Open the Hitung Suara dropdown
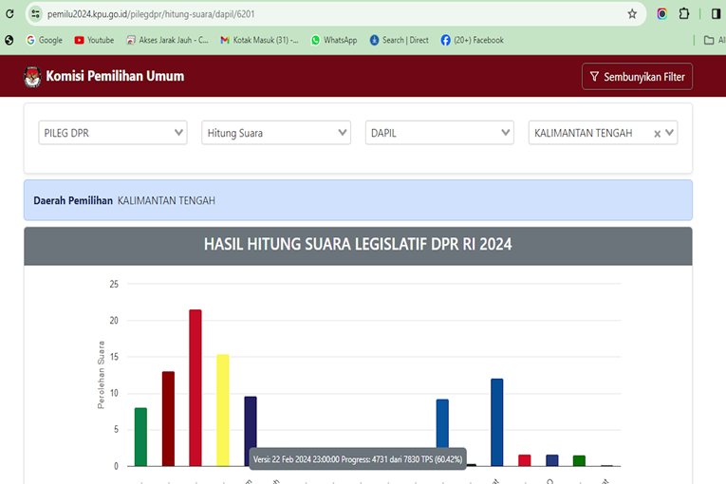Viewport: 726px width, 484px height. pos(276,133)
